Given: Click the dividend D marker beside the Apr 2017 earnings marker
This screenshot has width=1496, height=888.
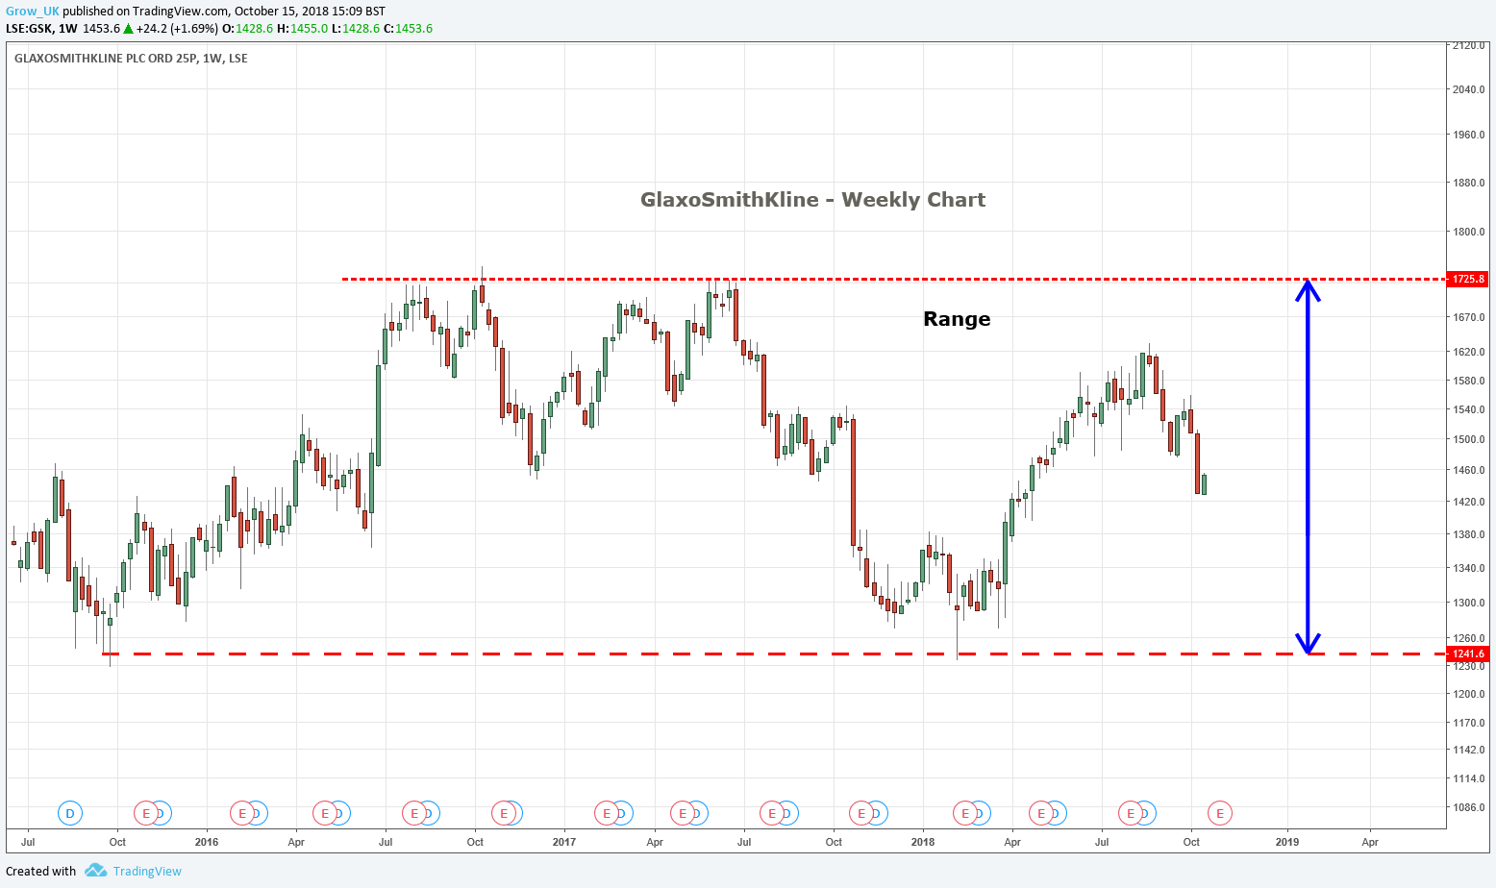Looking at the screenshot, I should pos(701,814).
